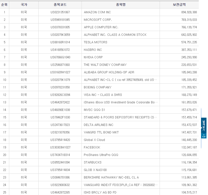
Task: Click stock code US74347X8314 for ProShares
Action: (60, 155)
